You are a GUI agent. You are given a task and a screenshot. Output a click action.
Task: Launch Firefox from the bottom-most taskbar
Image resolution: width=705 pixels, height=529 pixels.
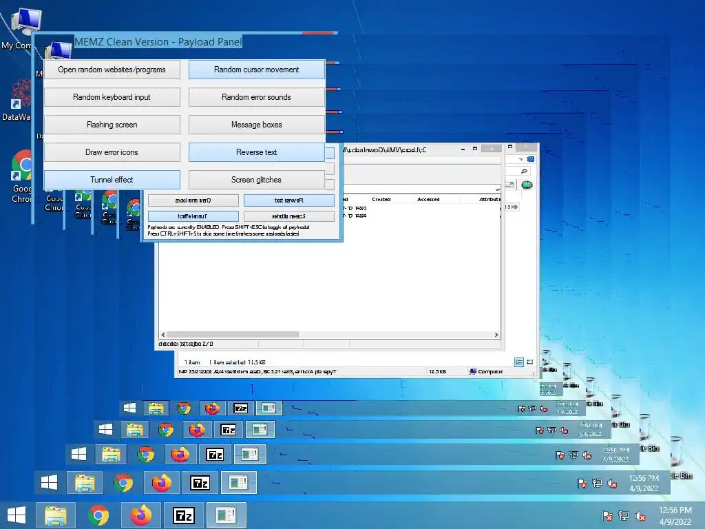click(141, 515)
